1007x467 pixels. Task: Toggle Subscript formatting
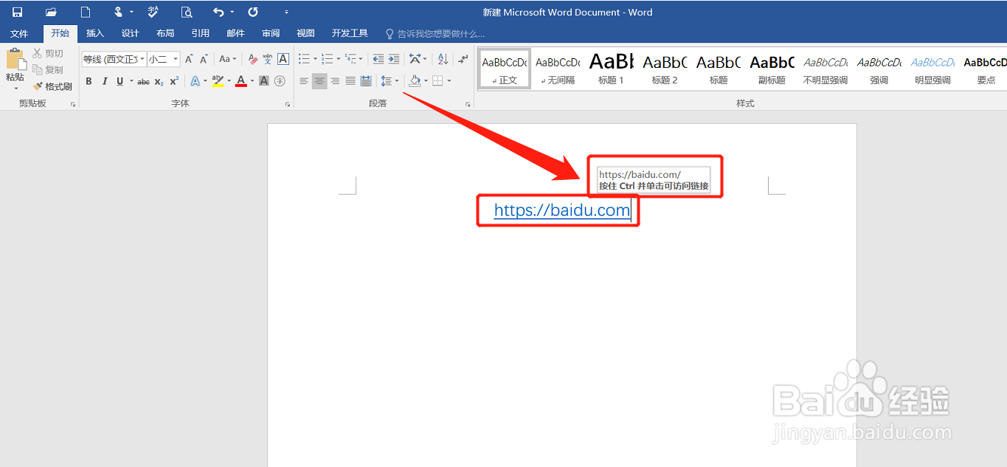pos(159,81)
